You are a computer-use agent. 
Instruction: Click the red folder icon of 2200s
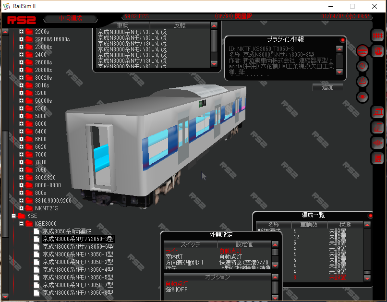tap(29, 32)
